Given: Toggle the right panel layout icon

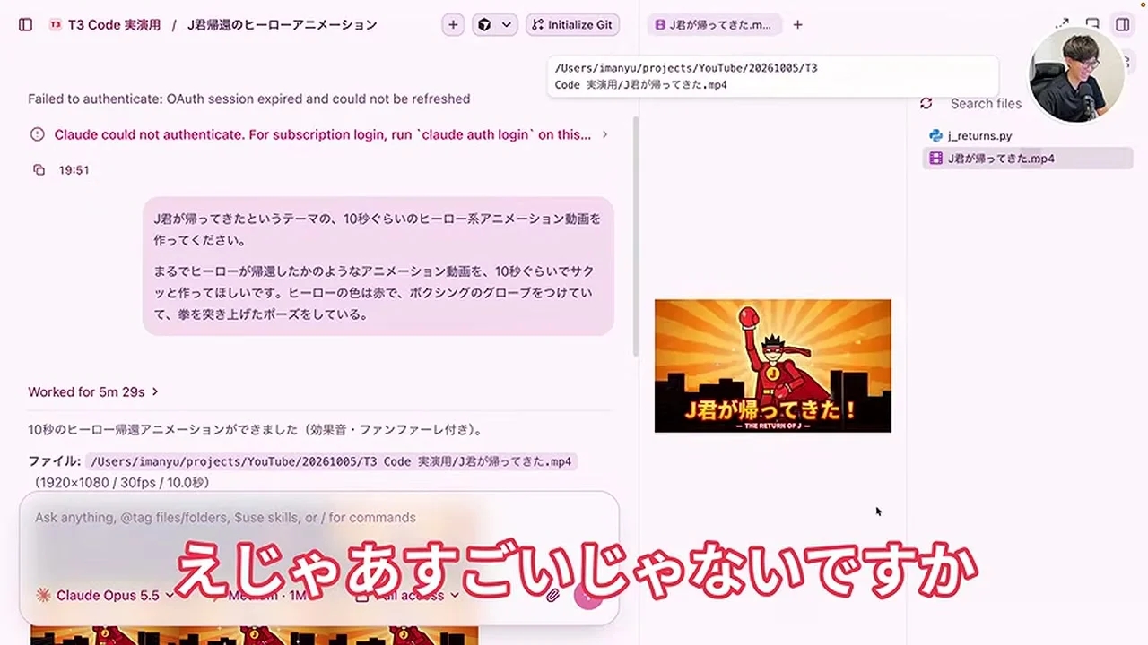Looking at the screenshot, I should pos(1122,25).
